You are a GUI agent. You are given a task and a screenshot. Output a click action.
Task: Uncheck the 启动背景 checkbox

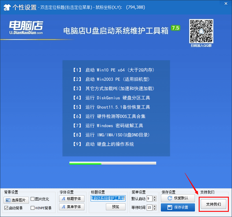6,208
